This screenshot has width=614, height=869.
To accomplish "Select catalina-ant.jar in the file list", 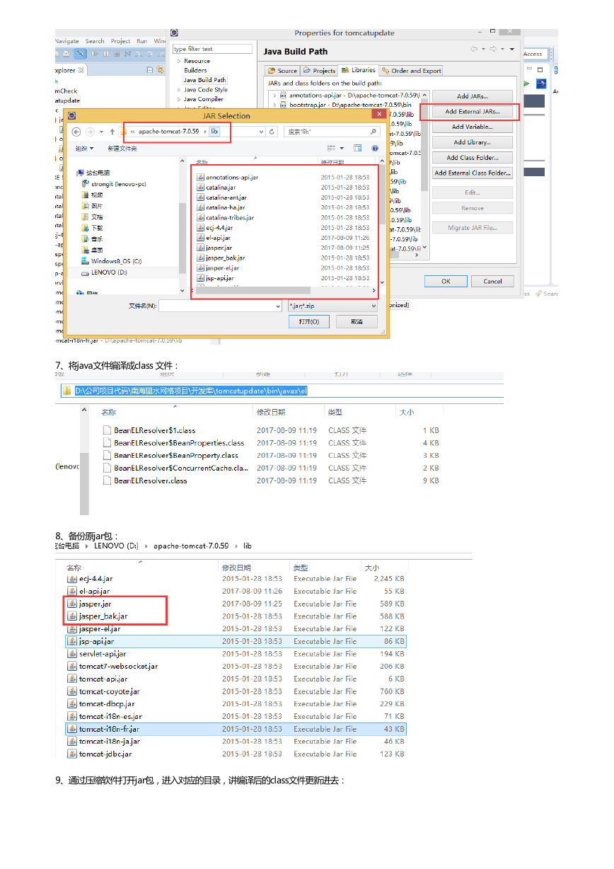I will [x=226, y=197].
